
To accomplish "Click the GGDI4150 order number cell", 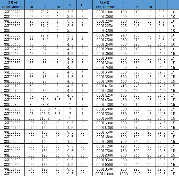I will coord(105,86).
